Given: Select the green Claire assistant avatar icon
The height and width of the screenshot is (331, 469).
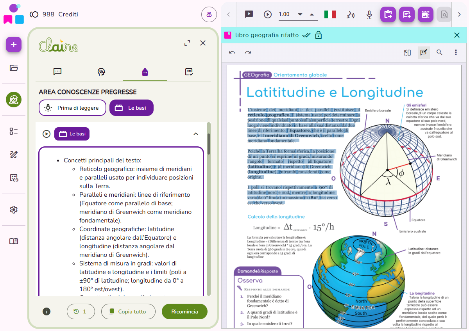Looking at the screenshot, I should [14, 100].
